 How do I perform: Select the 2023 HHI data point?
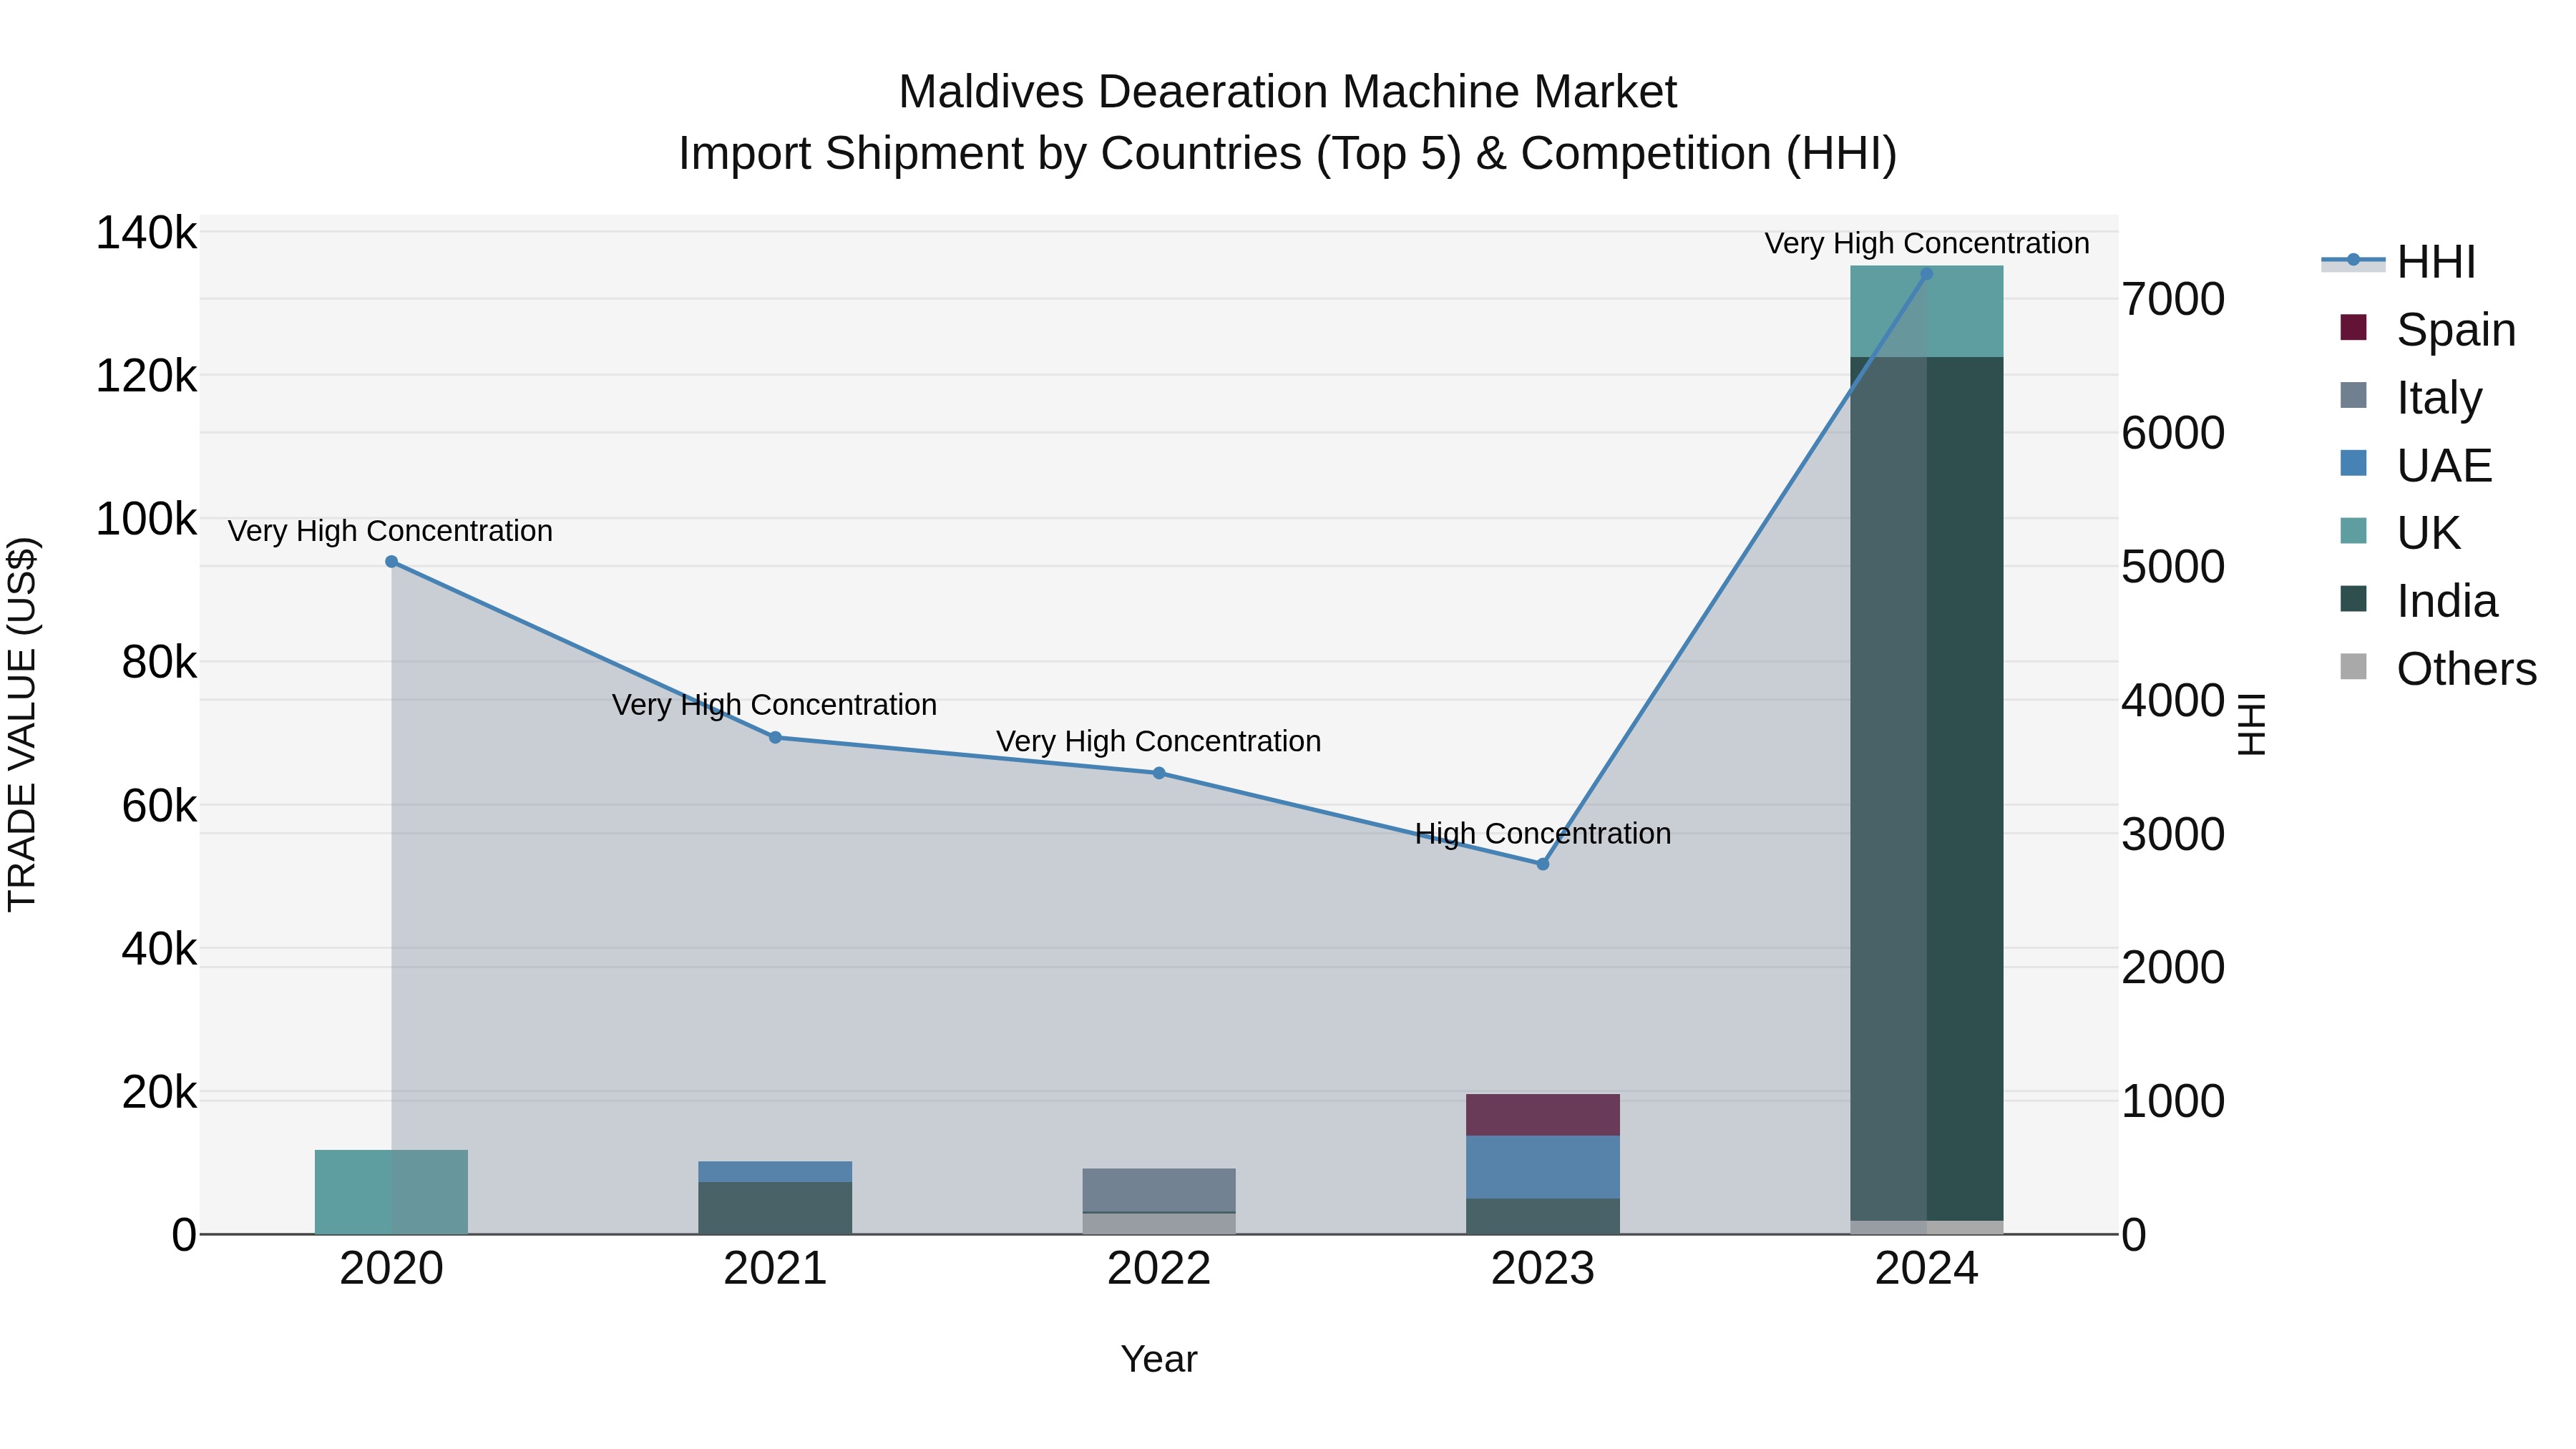click(1543, 864)
